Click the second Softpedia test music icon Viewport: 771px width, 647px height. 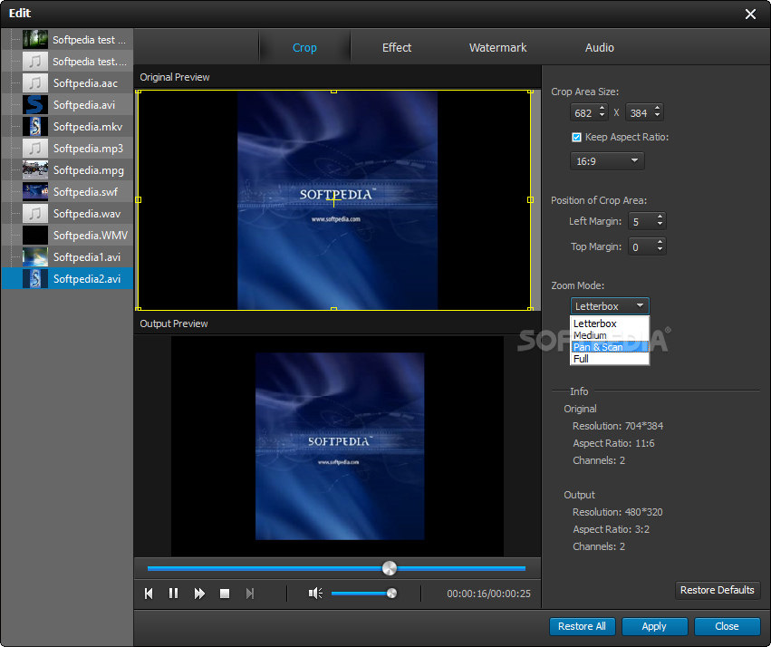coord(35,62)
